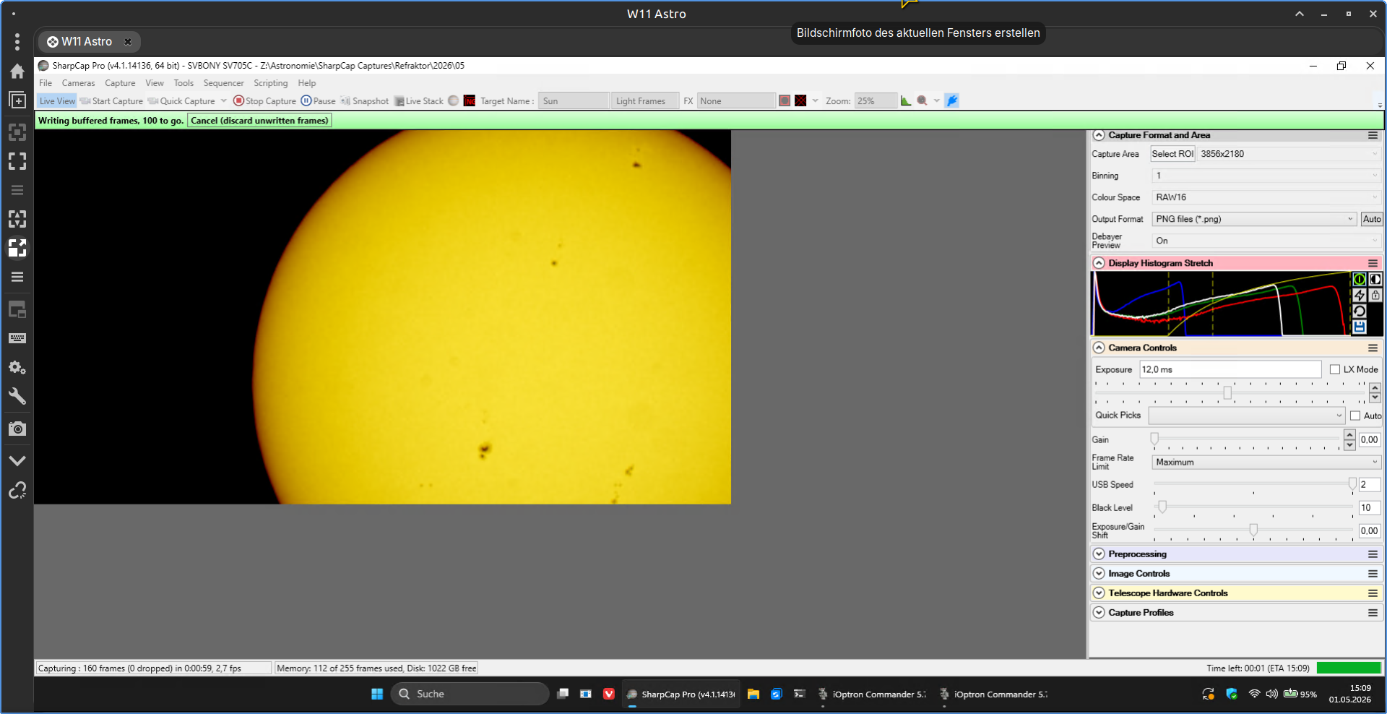Image resolution: width=1387 pixels, height=714 pixels.
Task: Open Display Histogram Stretch hamburger menu
Action: point(1373,263)
